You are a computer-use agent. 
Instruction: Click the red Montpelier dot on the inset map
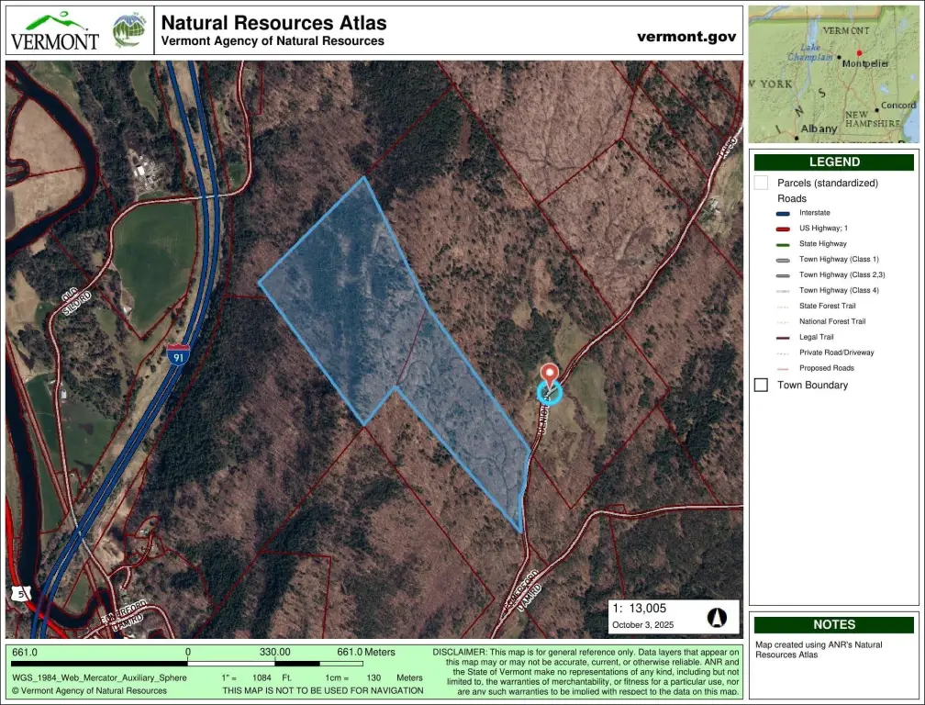point(860,53)
